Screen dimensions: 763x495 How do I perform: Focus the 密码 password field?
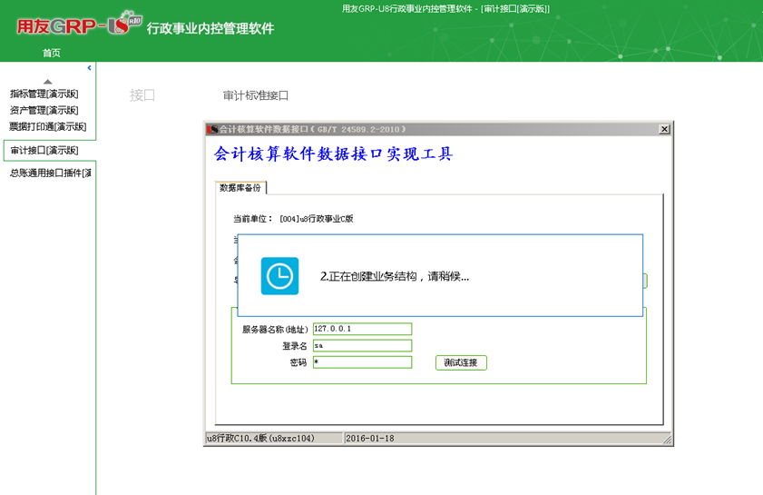pyautogui.click(x=363, y=362)
